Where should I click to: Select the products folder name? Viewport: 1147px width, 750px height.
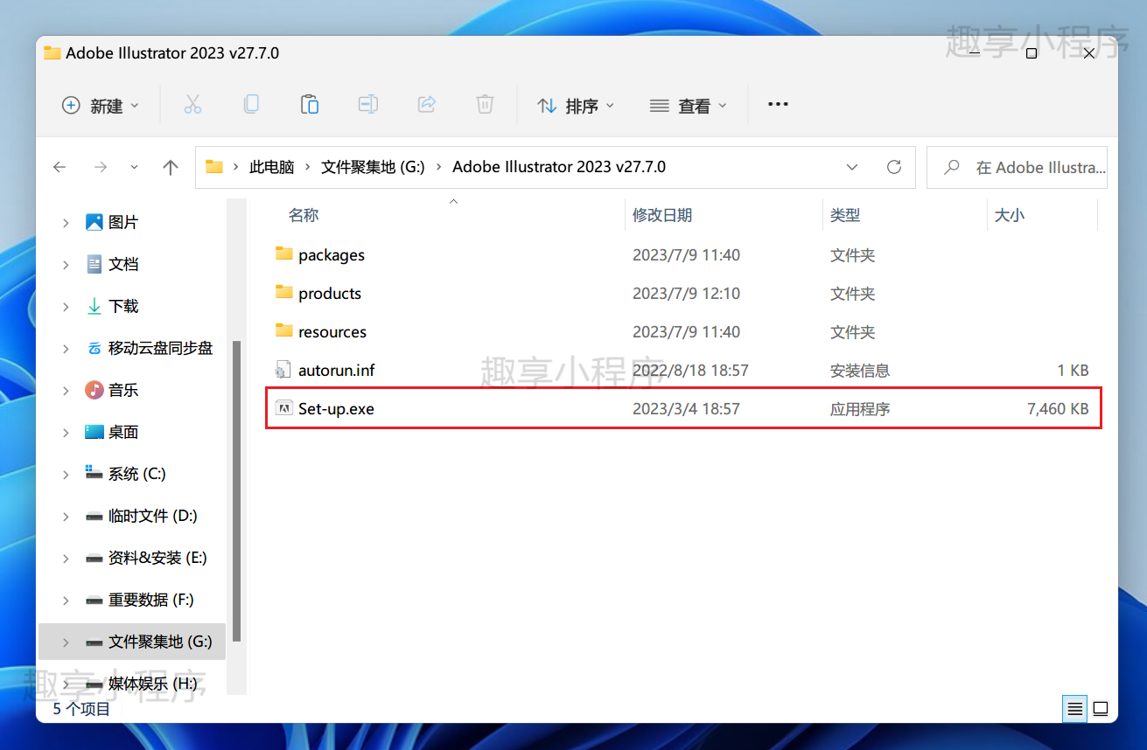(x=330, y=294)
